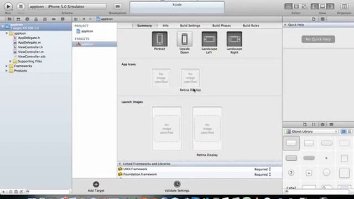354x199 pixels.
Task: Switch to the Build Phases tab
Action: (x=221, y=25)
